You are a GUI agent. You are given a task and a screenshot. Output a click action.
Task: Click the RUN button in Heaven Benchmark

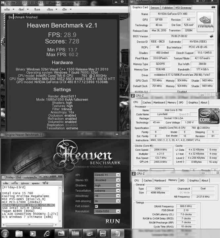point(113,221)
